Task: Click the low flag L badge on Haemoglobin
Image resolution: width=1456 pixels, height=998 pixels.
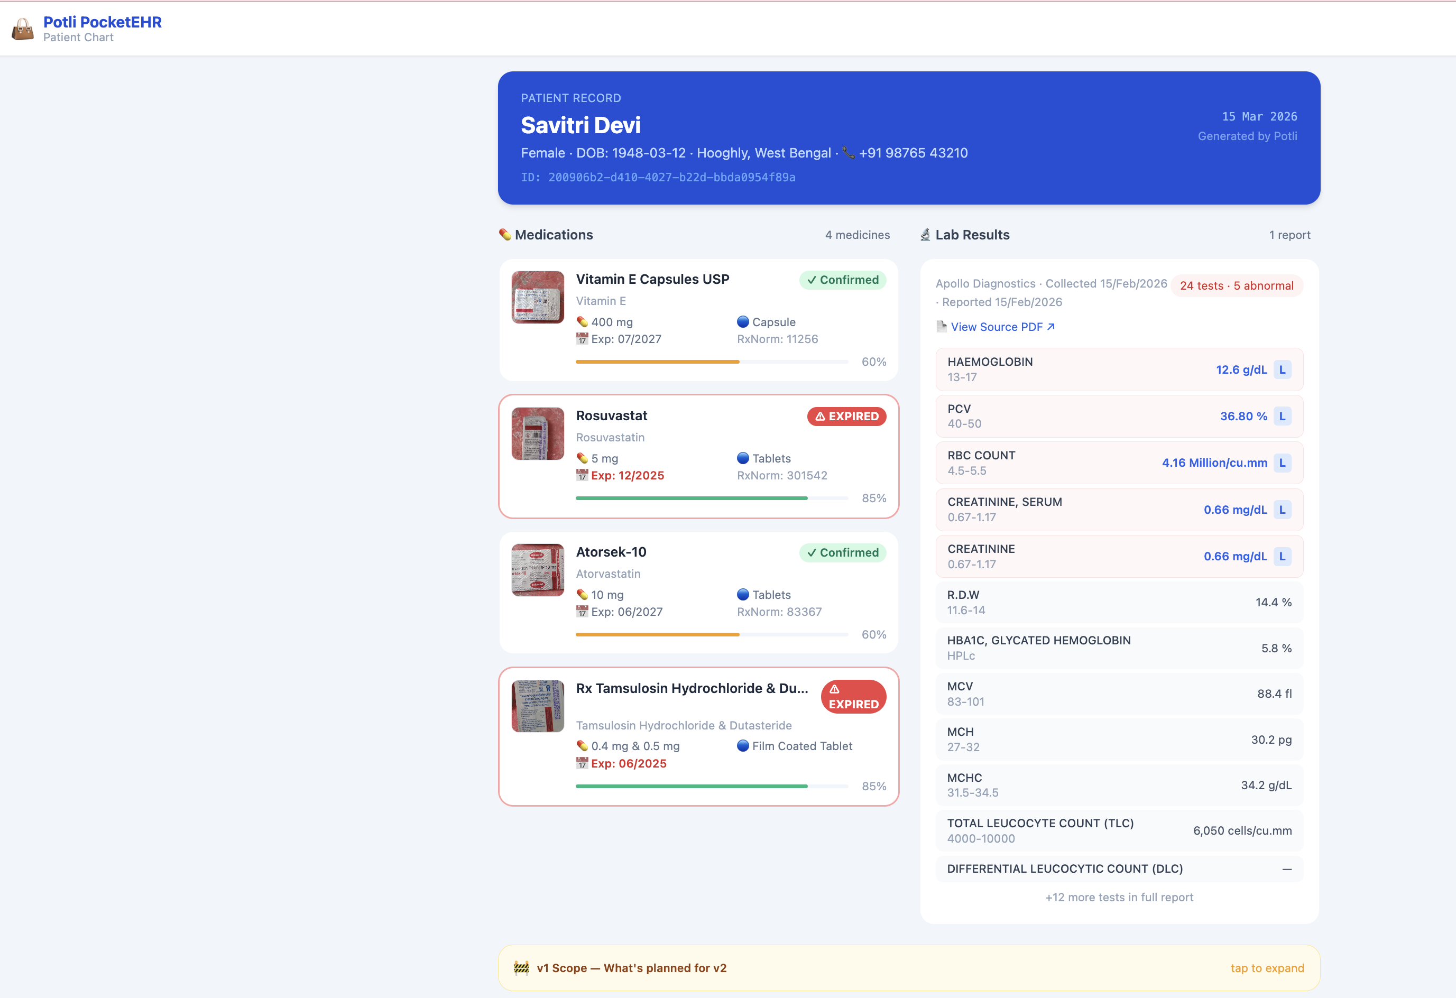Action: point(1282,369)
